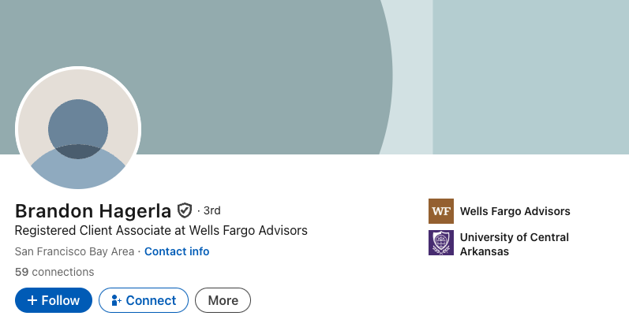Click the University of Central Arkansas text

click(x=515, y=244)
